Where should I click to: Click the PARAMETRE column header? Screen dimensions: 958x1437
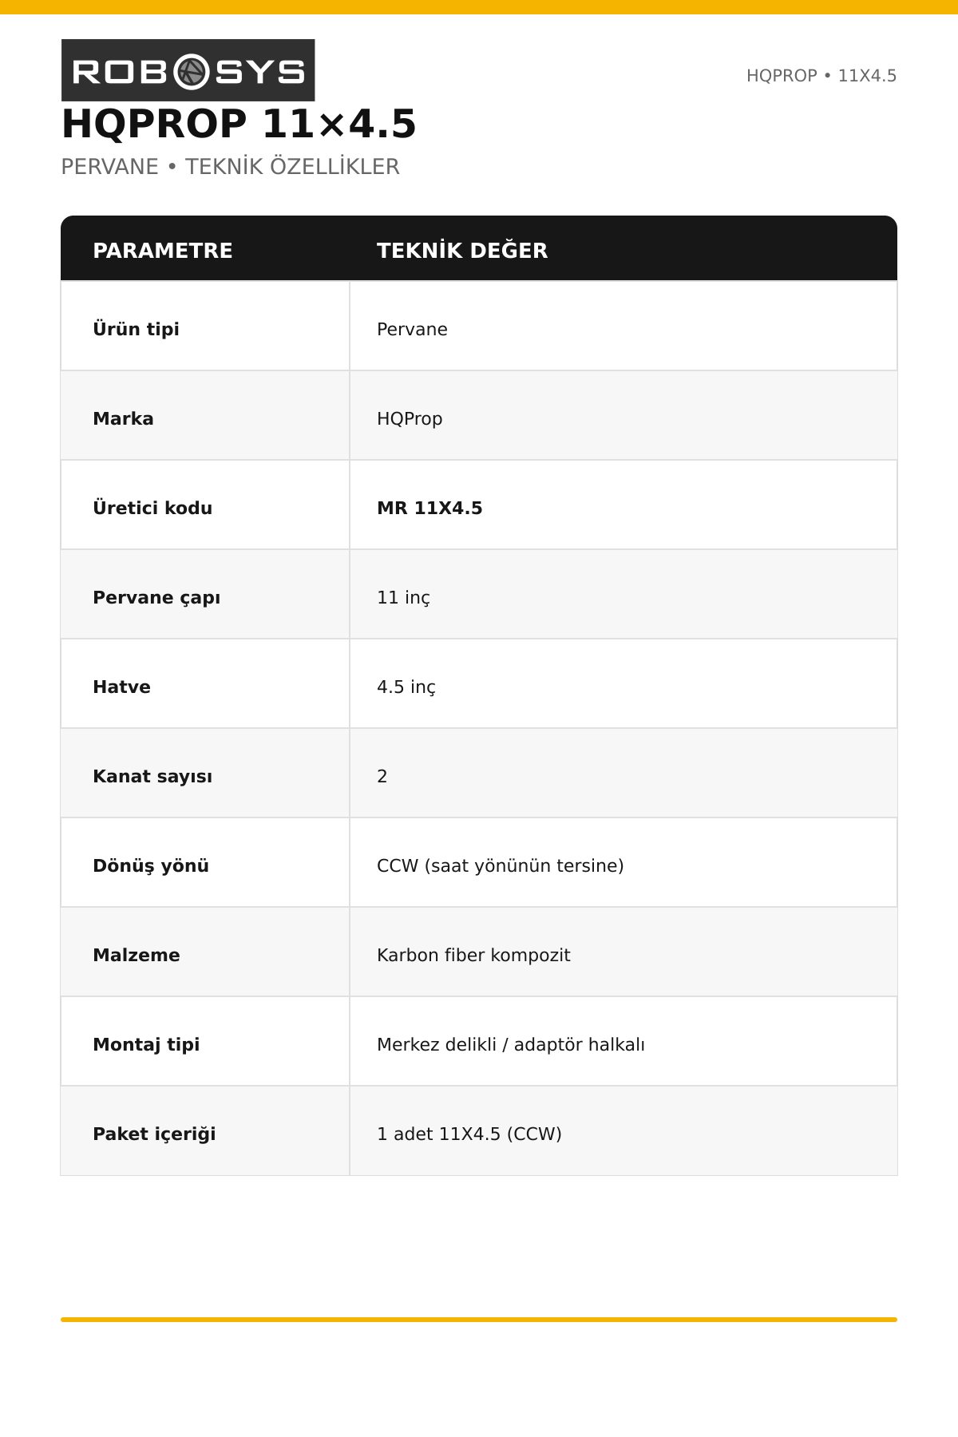pyautogui.click(x=163, y=251)
